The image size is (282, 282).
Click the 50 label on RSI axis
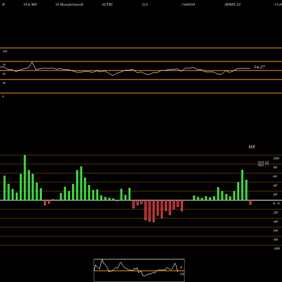point(4,74)
